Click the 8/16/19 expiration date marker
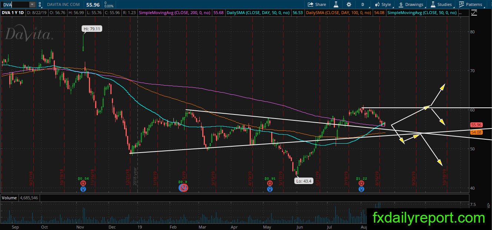 pos(377,178)
